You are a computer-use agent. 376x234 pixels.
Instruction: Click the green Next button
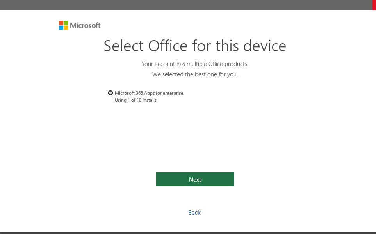[x=195, y=179]
